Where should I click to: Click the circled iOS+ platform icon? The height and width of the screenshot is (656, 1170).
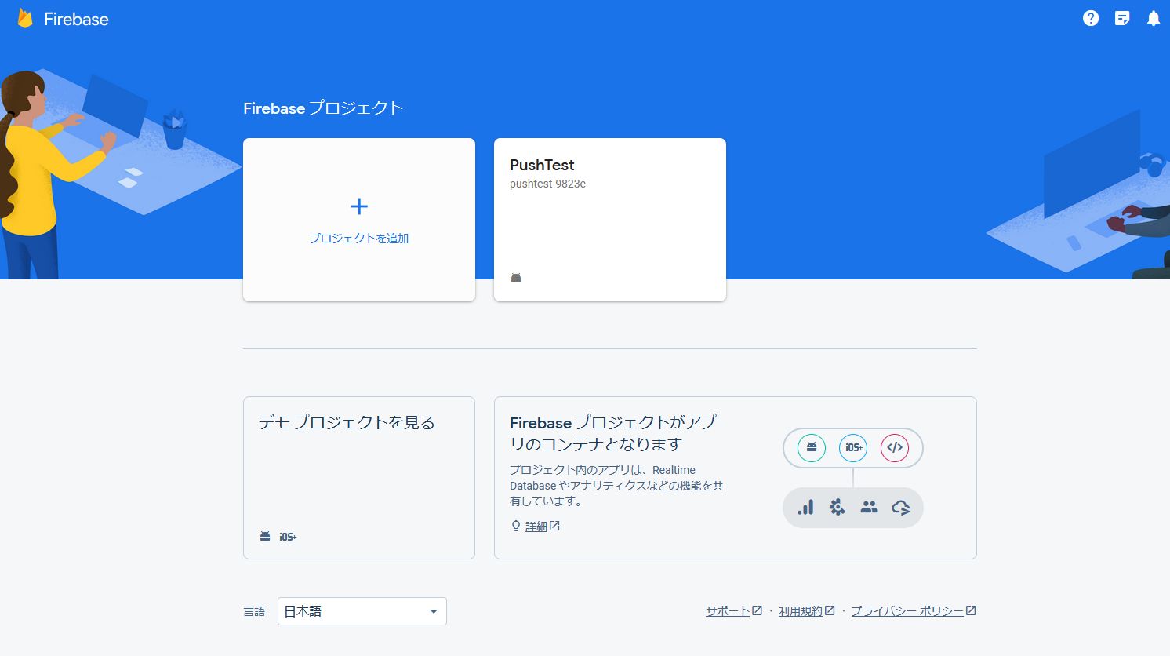[853, 448]
